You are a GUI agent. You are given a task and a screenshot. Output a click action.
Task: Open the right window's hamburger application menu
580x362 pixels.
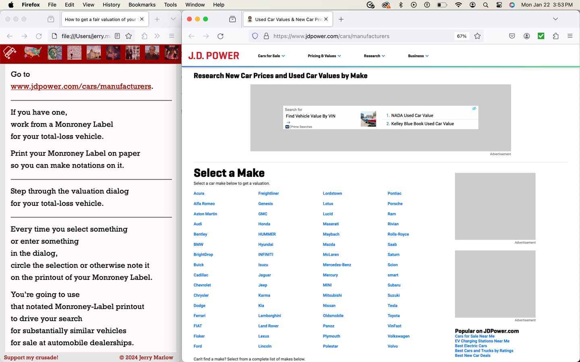tap(570, 36)
